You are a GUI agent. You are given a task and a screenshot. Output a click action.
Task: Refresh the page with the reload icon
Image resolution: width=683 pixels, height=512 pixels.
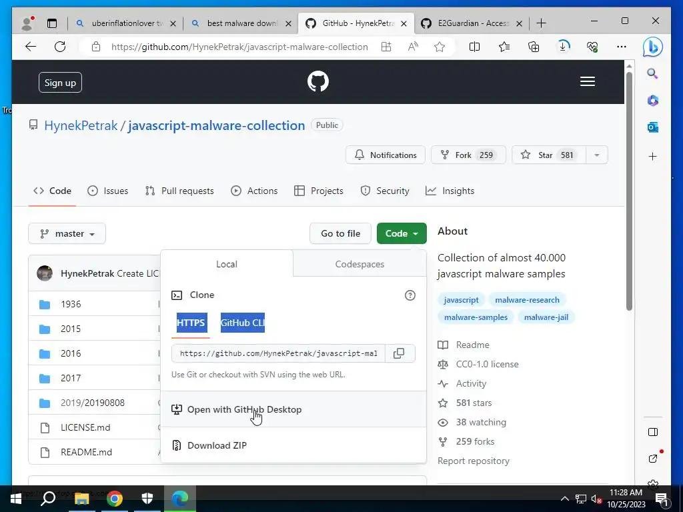pyautogui.click(x=60, y=47)
